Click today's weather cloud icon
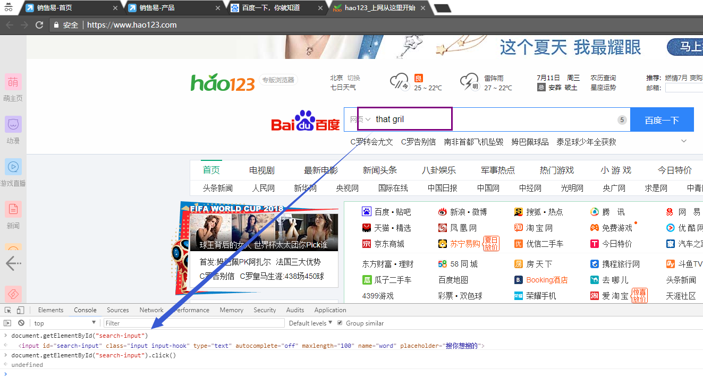This screenshot has height=377, width=703. (400, 82)
